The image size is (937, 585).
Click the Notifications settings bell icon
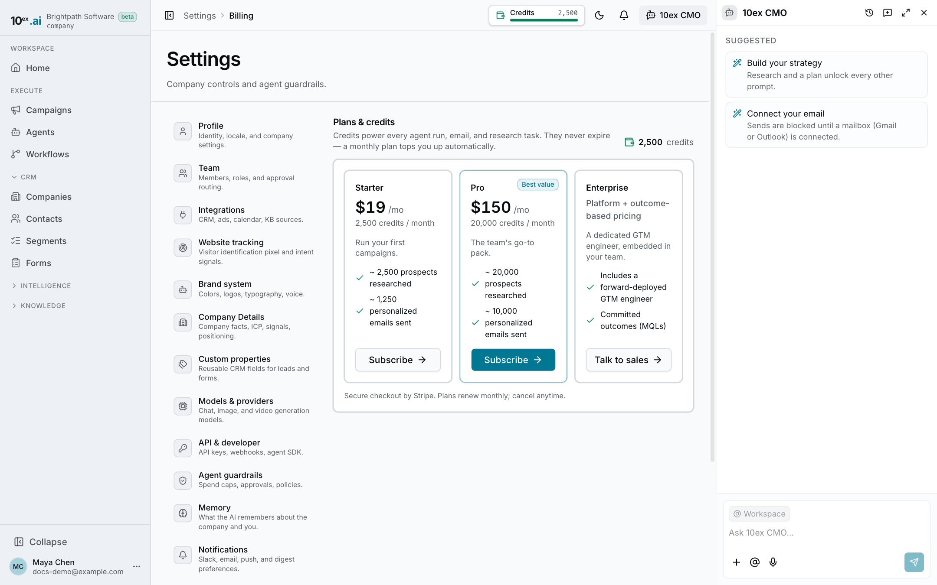183,555
